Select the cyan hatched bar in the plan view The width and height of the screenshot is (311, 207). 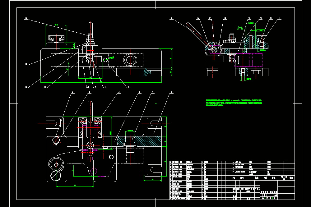[139, 141]
